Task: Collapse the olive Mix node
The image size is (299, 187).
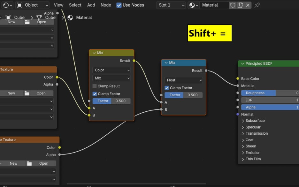Action: 94,53
